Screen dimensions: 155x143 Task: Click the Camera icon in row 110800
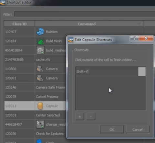pos(40,69)
